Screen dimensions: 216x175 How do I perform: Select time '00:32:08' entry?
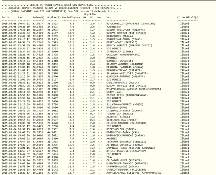pyautogui.click(x=24, y=86)
